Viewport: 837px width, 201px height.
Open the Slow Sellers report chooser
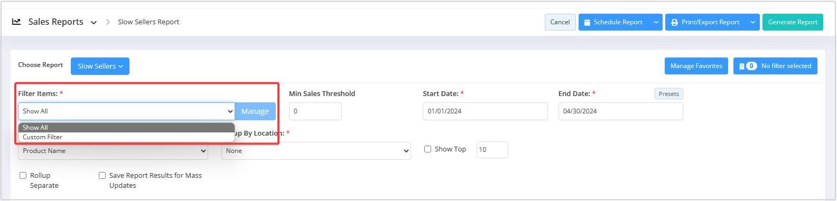click(x=100, y=66)
